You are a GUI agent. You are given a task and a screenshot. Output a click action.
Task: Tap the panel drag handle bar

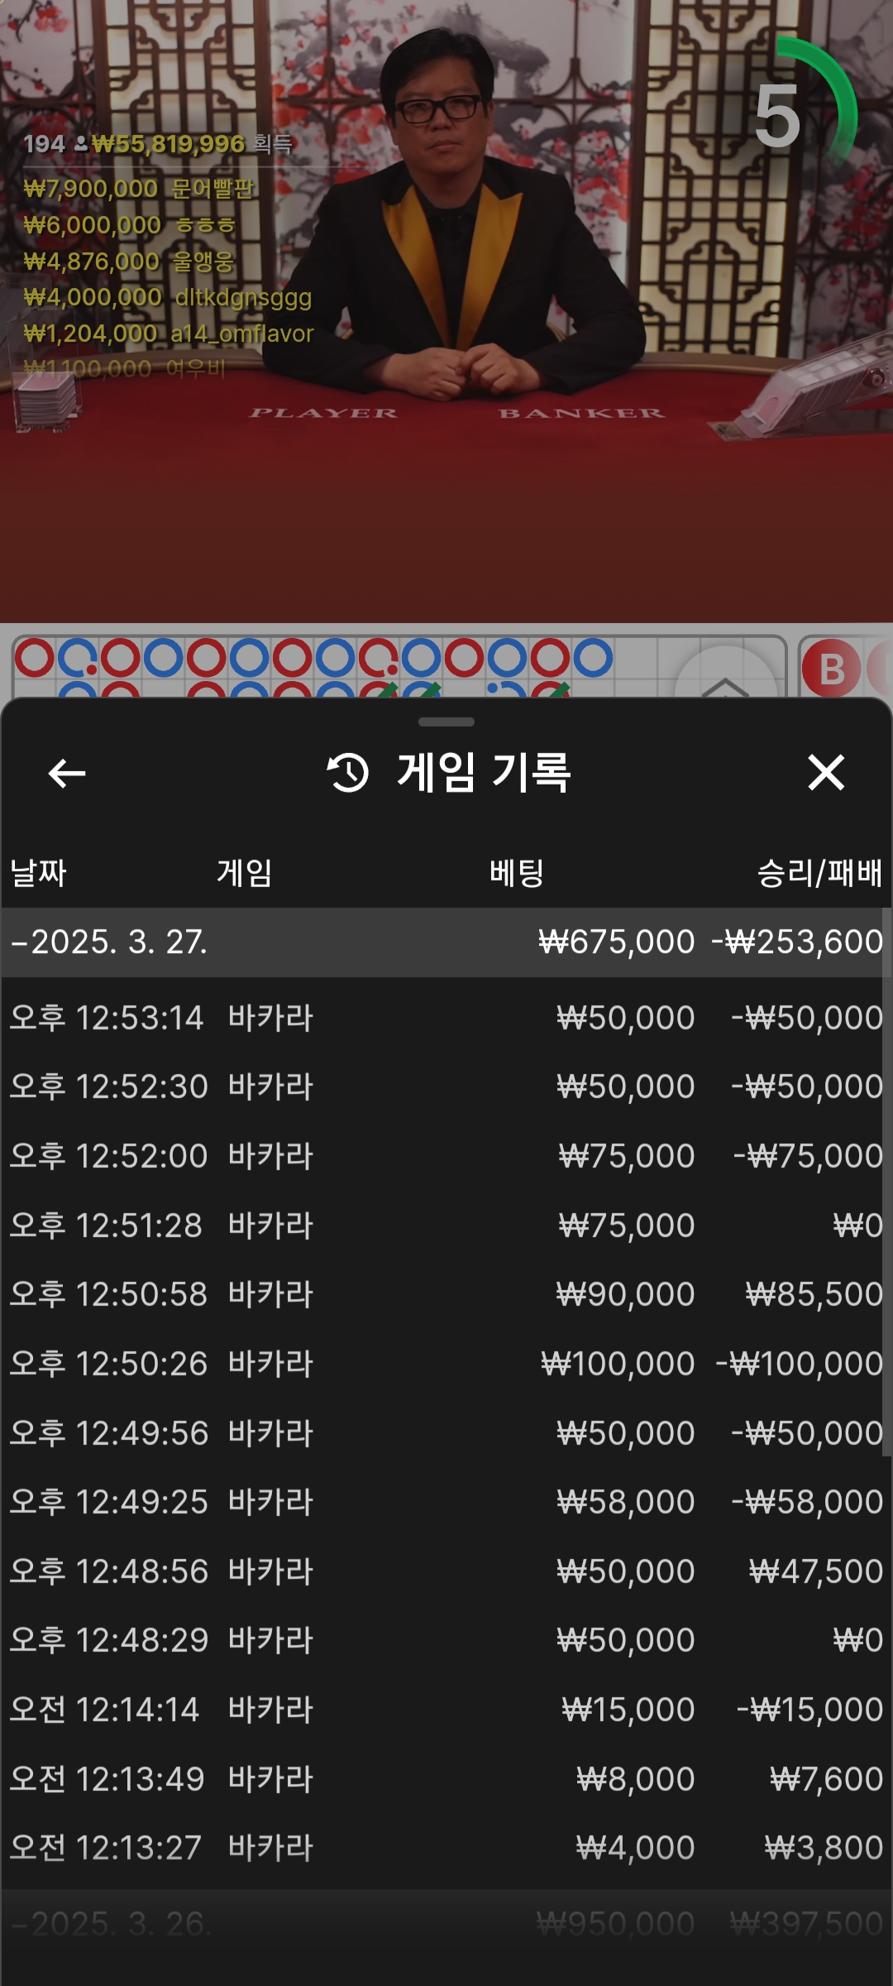click(x=446, y=722)
